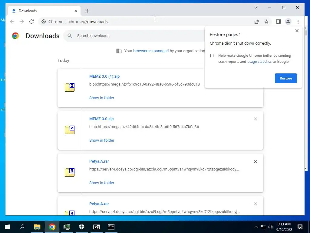
Task: Show hidden system tray icons
Action: pos(256,227)
